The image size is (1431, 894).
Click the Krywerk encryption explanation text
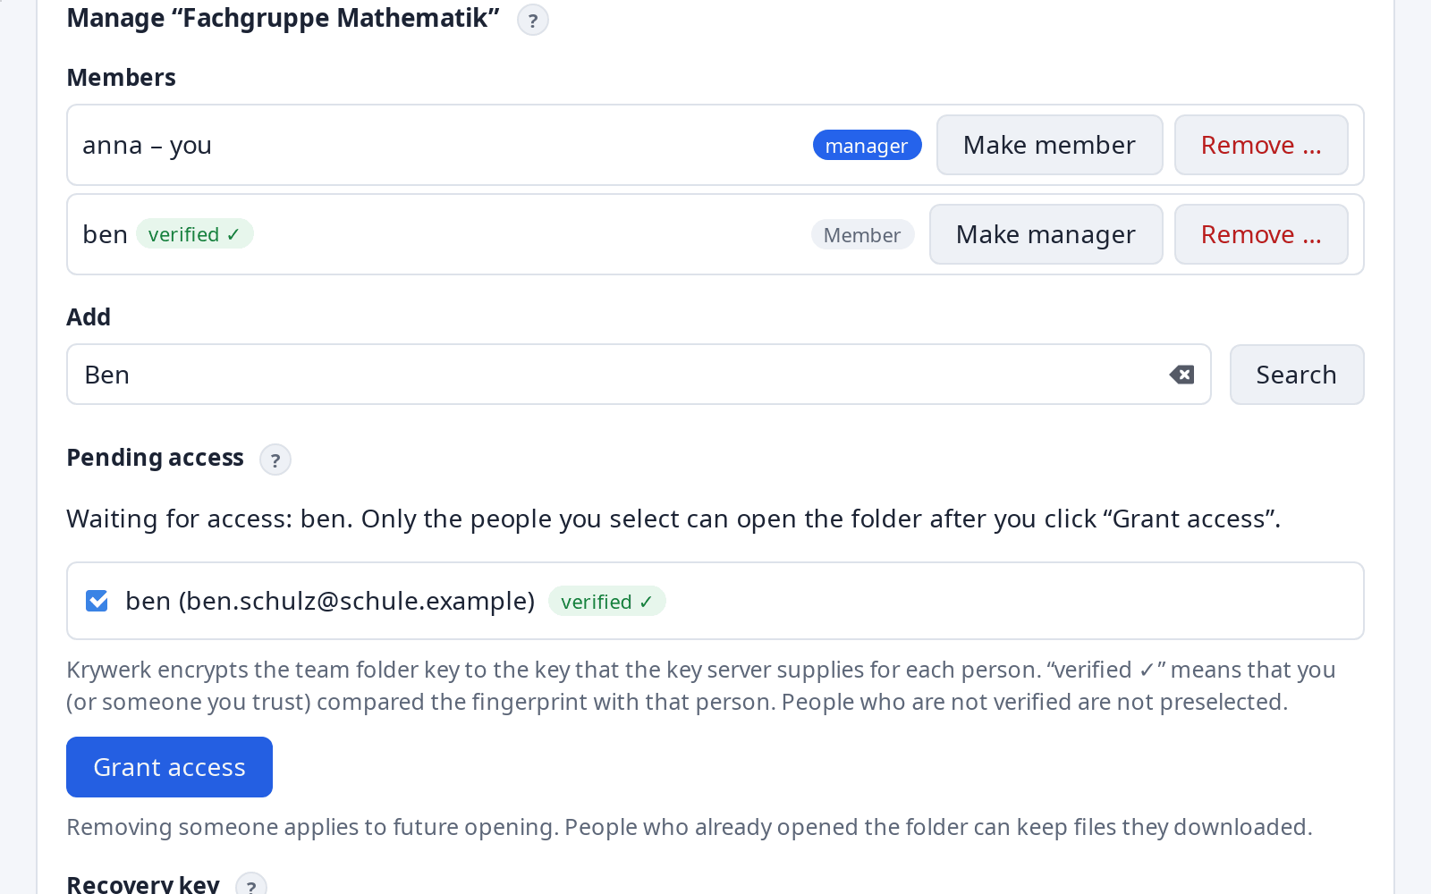point(701,686)
